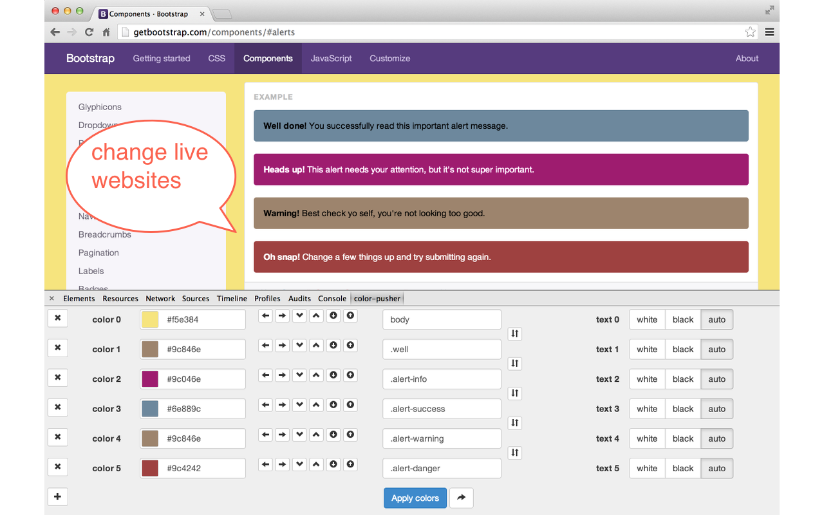Click the #6e889c hex input field

(x=202, y=409)
